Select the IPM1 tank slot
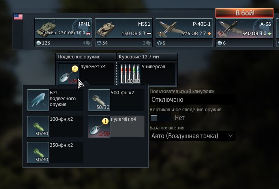This screenshot has height=189, width=279. [x=64, y=28]
